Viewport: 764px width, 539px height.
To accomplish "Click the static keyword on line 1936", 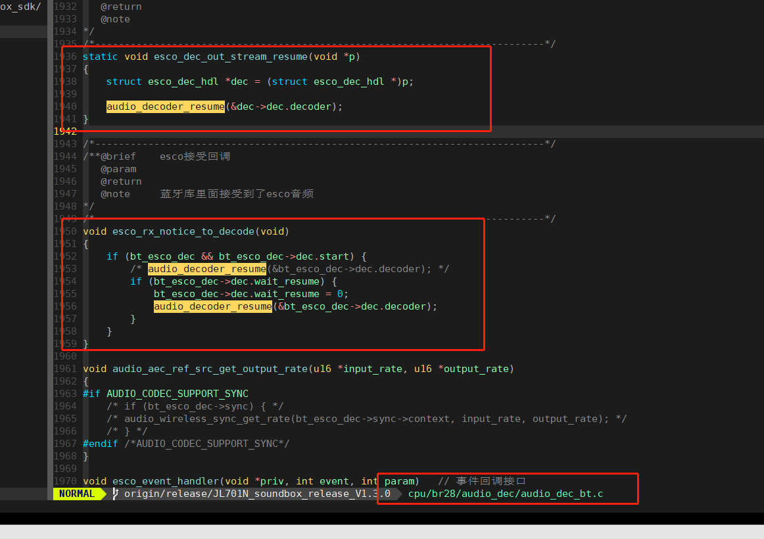I will coord(101,57).
